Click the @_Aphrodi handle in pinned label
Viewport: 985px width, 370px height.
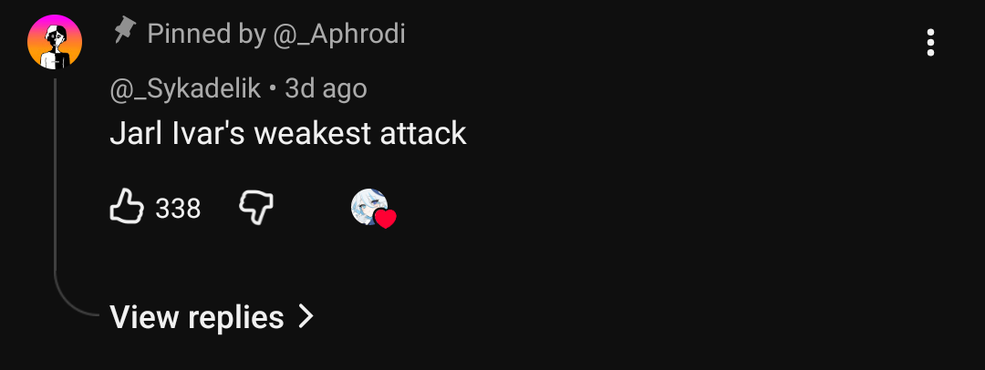click(x=339, y=34)
